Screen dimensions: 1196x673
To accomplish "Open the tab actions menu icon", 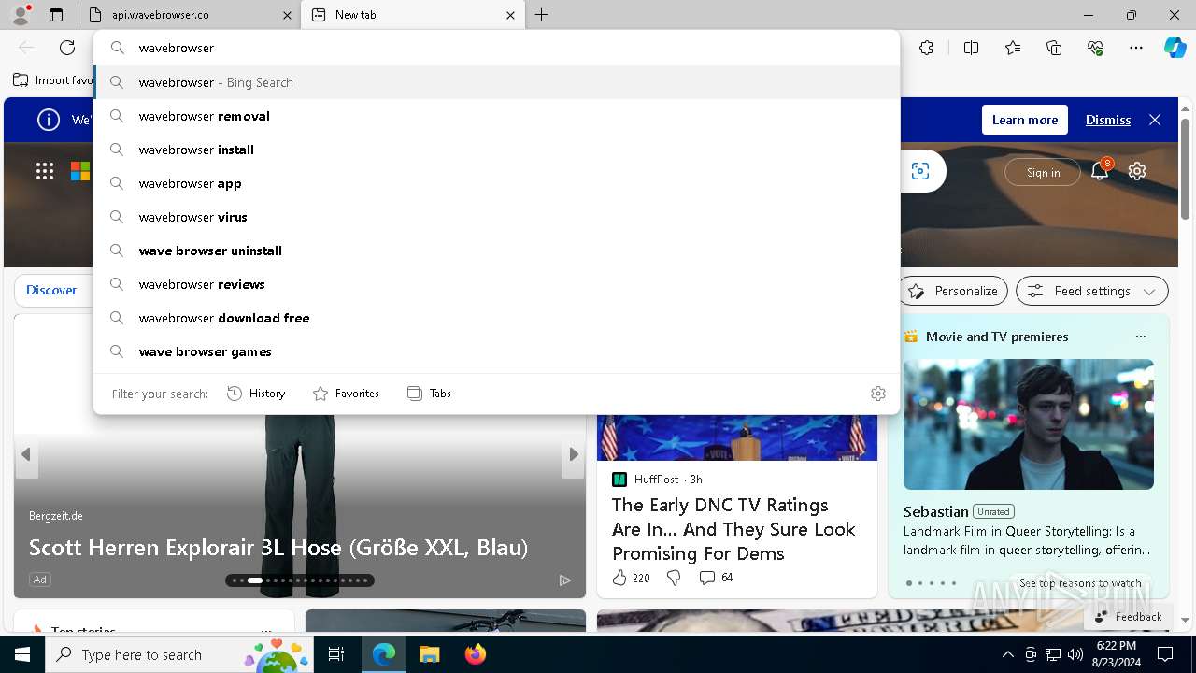I will tap(56, 15).
